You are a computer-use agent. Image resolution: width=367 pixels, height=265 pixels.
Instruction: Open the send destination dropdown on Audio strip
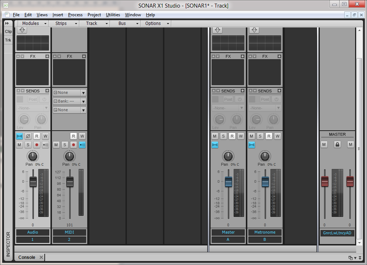pyautogui.click(x=32, y=108)
